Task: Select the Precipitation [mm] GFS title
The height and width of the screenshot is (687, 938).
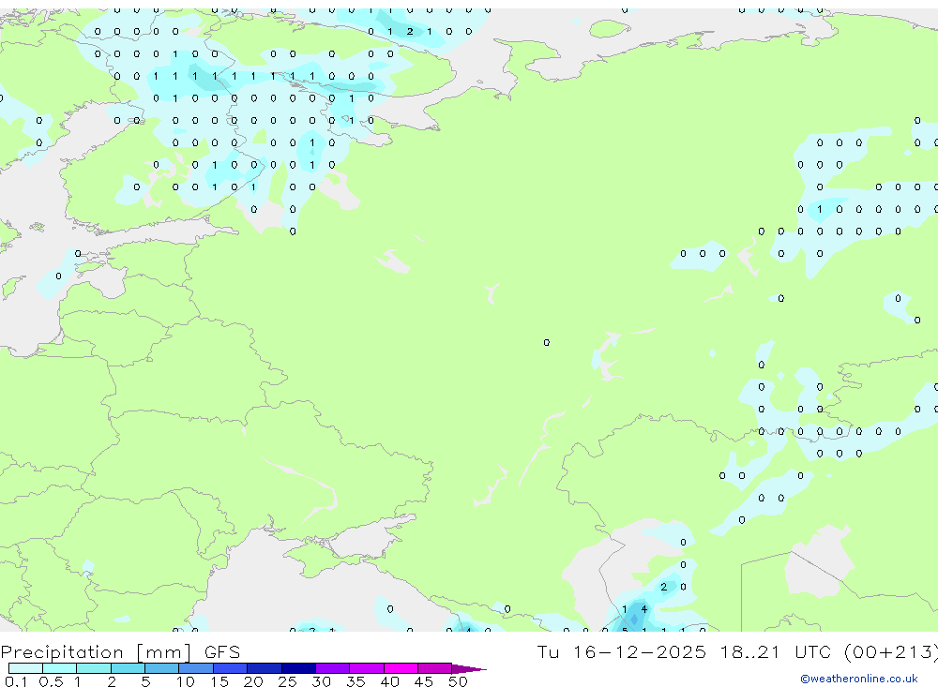Action: coord(120,652)
